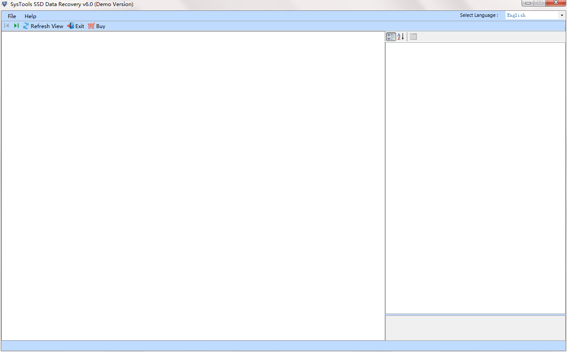Click the green next step arrow icon

(16, 26)
